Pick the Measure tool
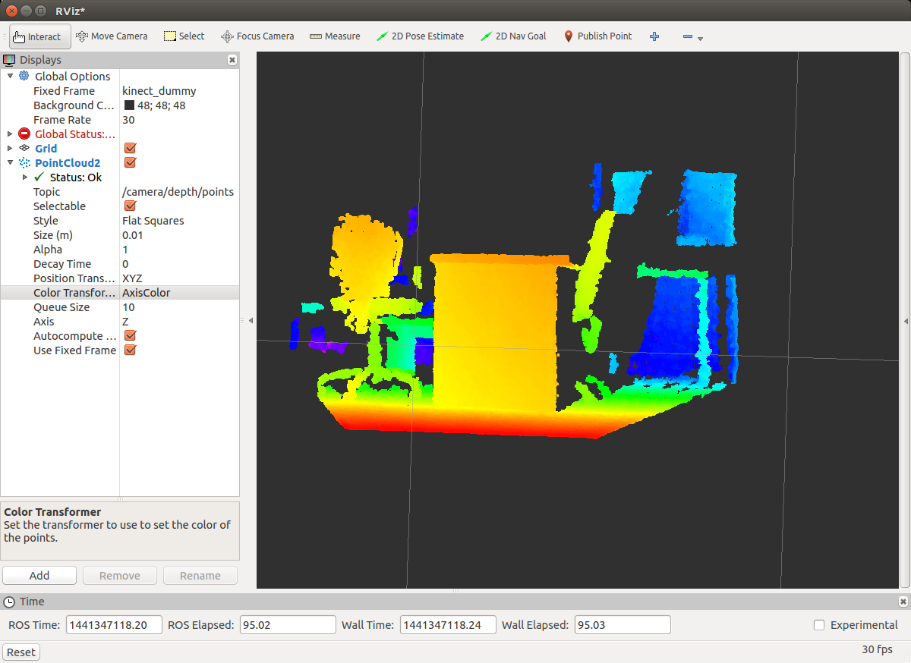 (335, 36)
